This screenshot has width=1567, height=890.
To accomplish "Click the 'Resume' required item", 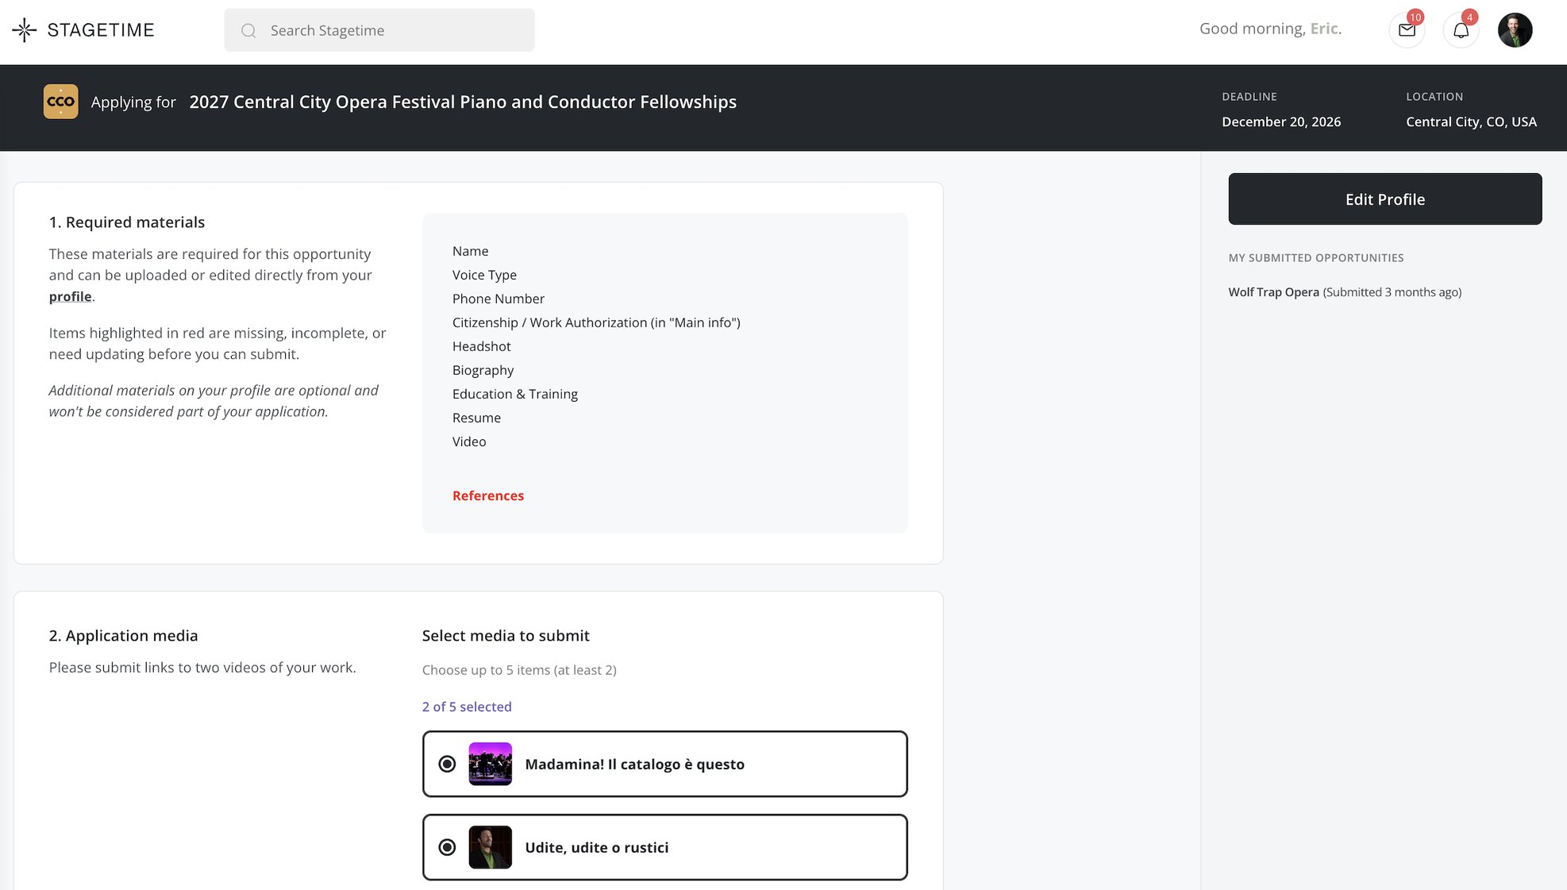I will (476, 418).
